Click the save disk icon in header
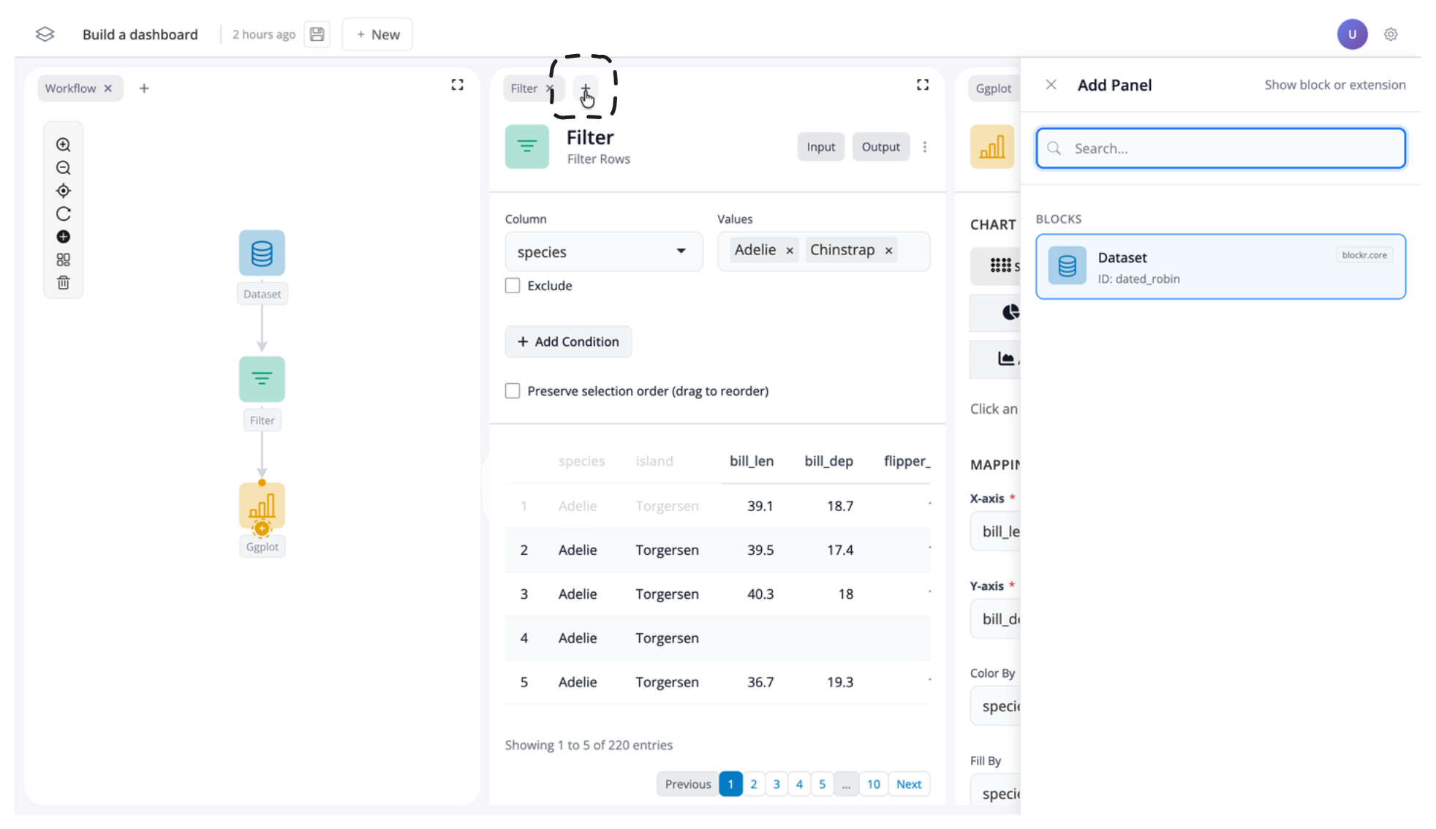 tap(317, 34)
